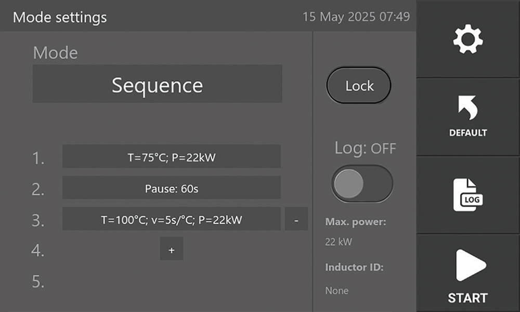
Task: Click the Log: OFF status label
Action: click(x=365, y=148)
